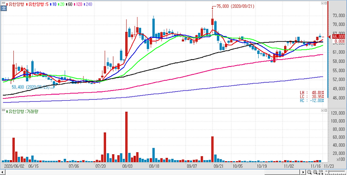
Task: Click the zoom in magnifier icon
Action: (315, 172)
